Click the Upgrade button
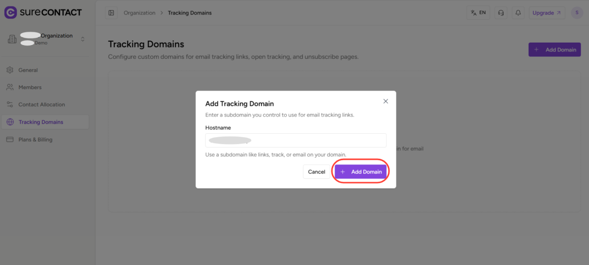Image resolution: width=589 pixels, height=265 pixels. (546, 13)
